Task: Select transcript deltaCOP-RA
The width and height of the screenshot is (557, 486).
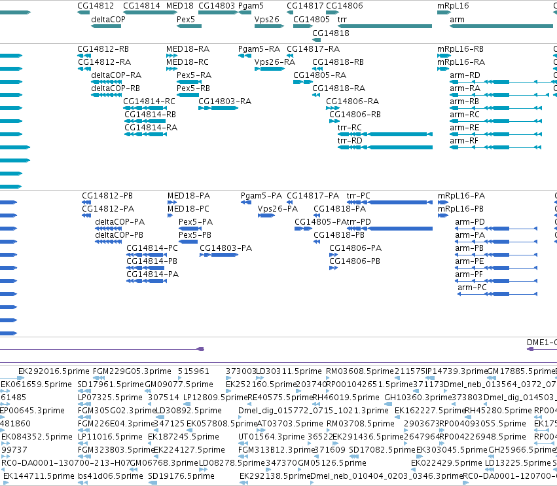Action: 107,82
